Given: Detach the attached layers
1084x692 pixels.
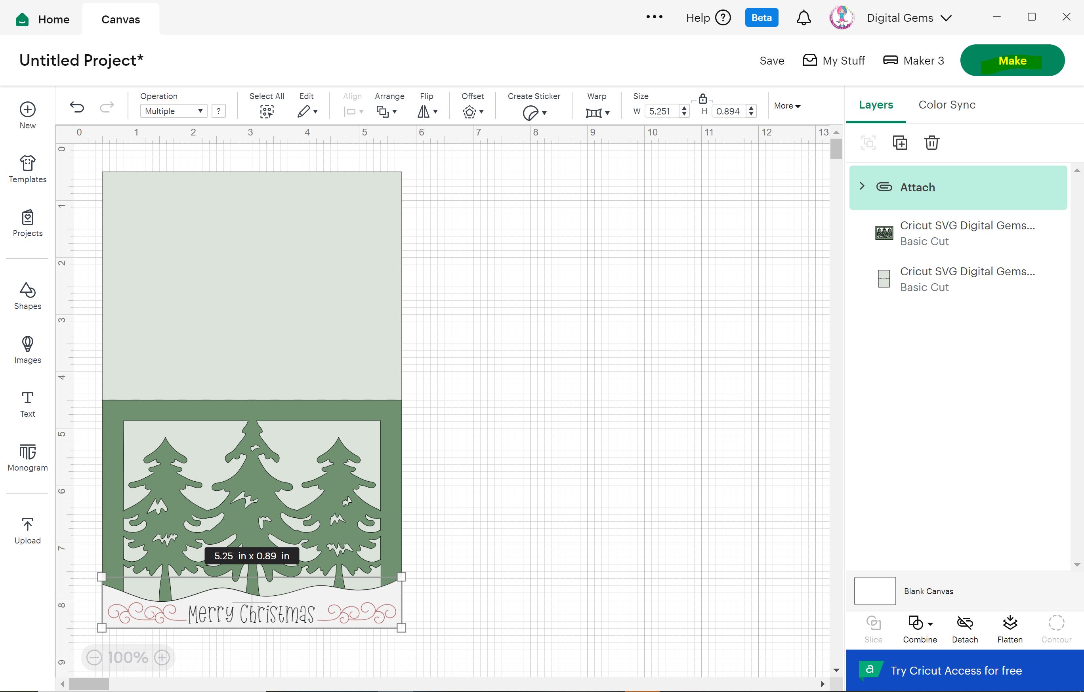Looking at the screenshot, I should 964,628.
